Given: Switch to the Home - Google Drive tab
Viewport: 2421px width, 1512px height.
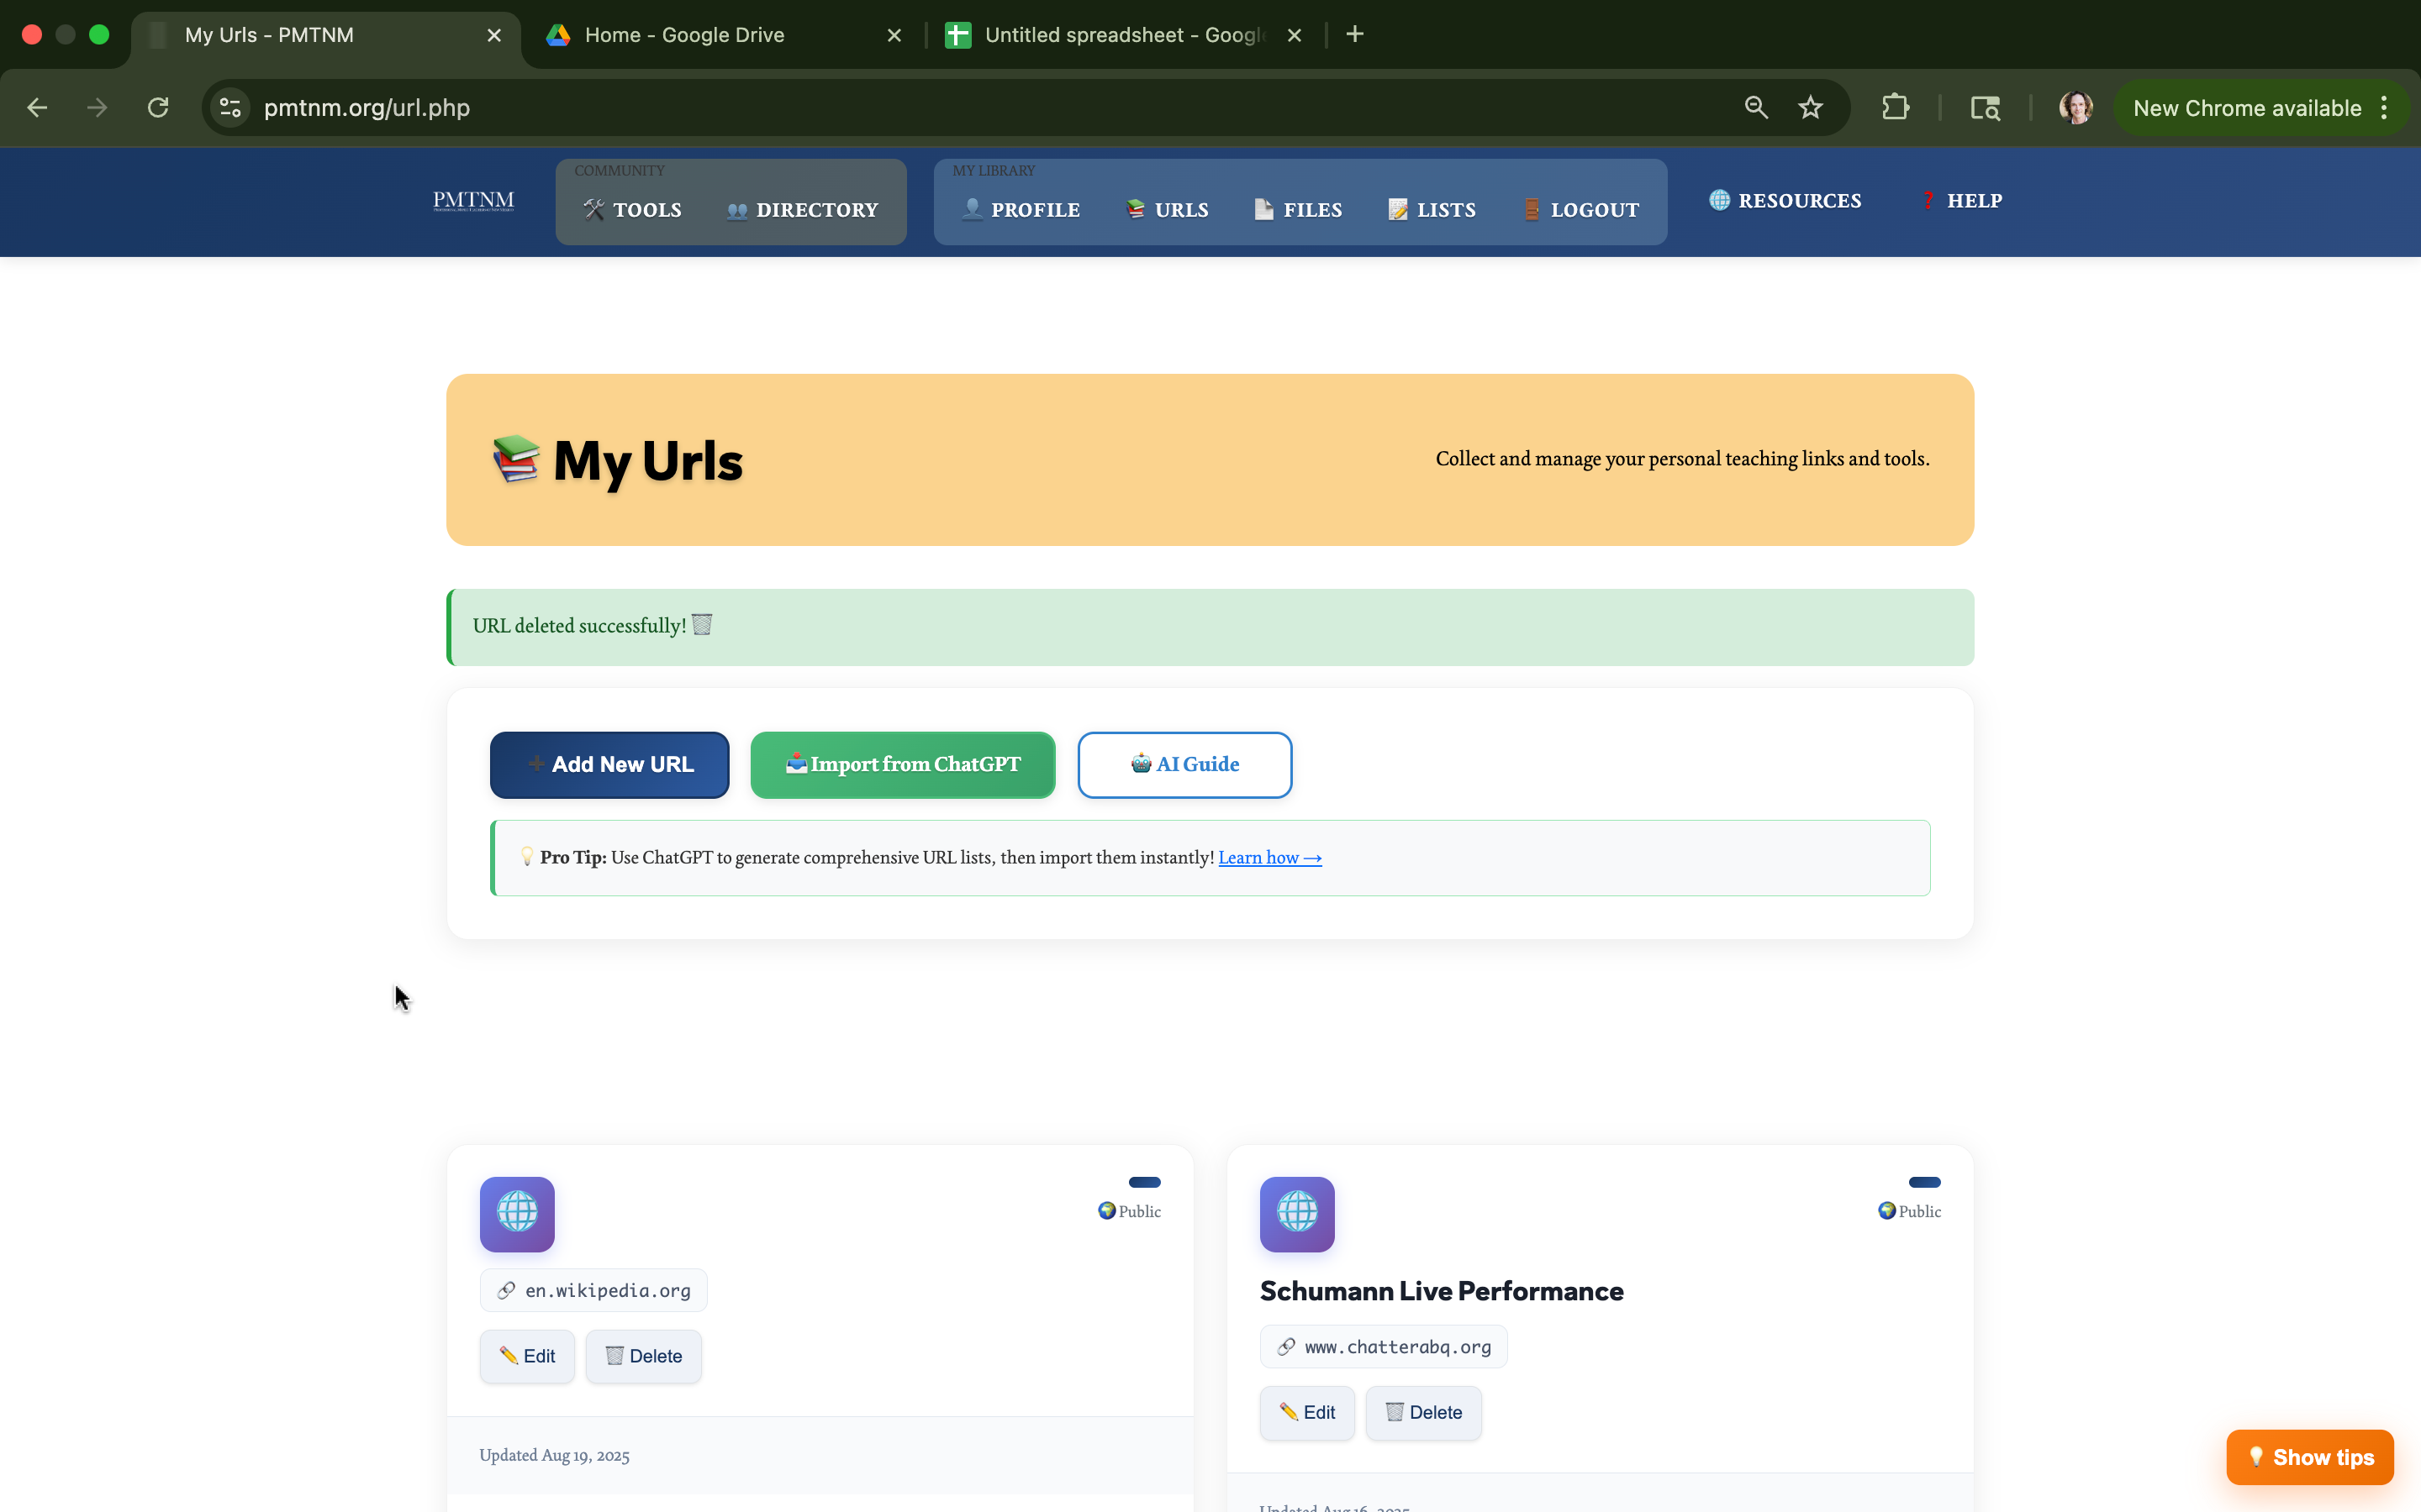Looking at the screenshot, I should tap(684, 35).
